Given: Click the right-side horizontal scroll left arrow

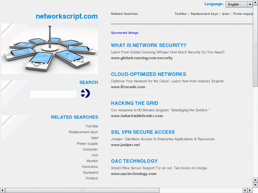Looking at the screenshot, I should 245,190.
